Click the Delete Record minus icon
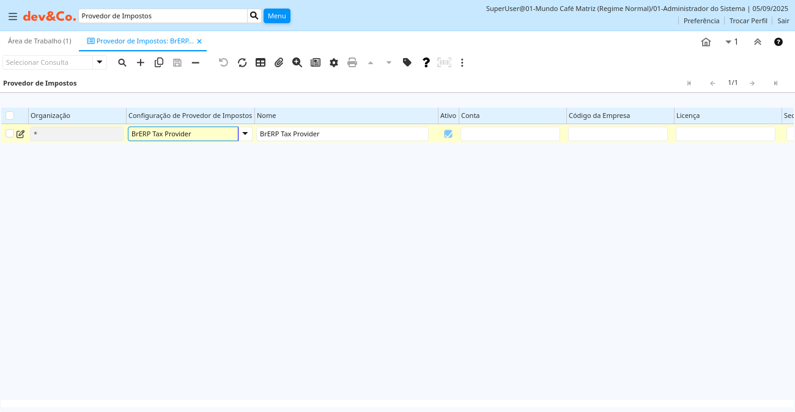Viewport: 795px width, 412px height. [x=196, y=62]
